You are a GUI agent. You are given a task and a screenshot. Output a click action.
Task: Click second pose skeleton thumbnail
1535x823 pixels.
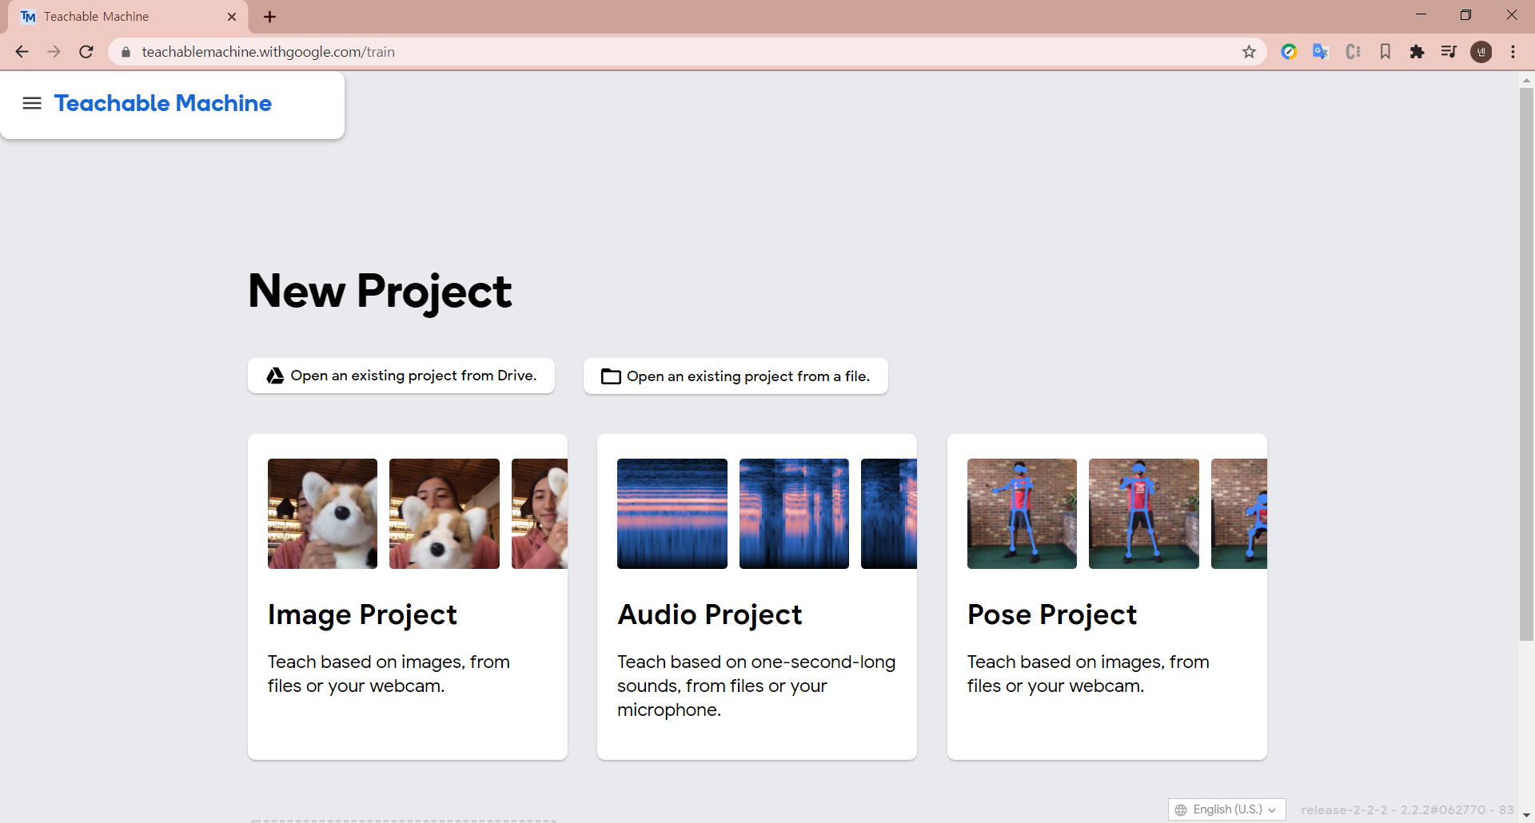coord(1144,514)
